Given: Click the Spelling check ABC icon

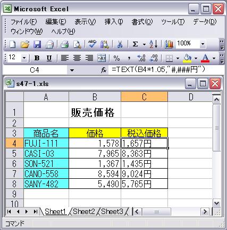Looking at the screenshot, I should [x=92, y=44].
